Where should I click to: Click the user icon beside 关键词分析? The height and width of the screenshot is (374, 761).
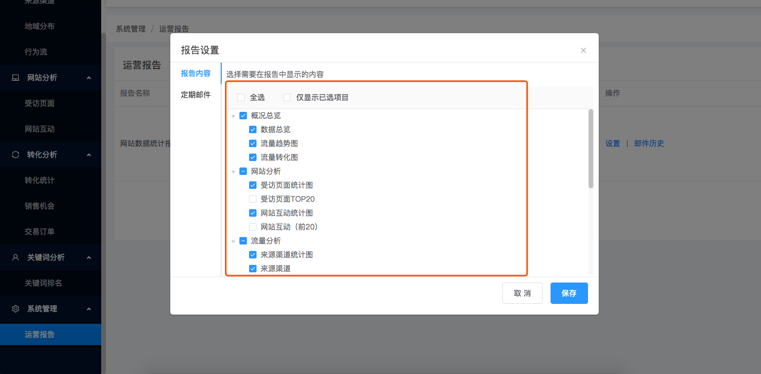pos(16,257)
